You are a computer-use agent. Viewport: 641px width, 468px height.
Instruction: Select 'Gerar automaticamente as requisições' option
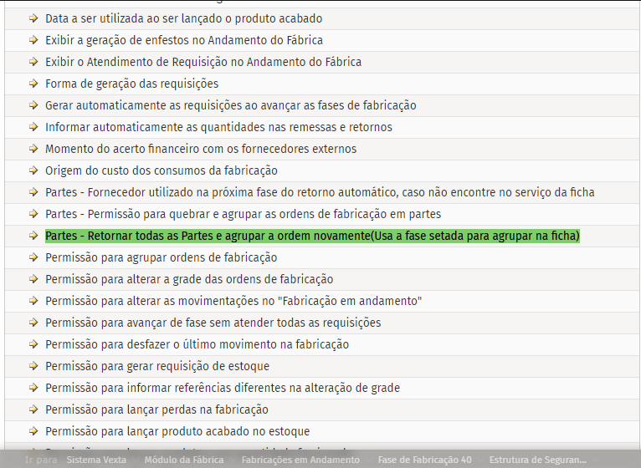coord(230,105)
